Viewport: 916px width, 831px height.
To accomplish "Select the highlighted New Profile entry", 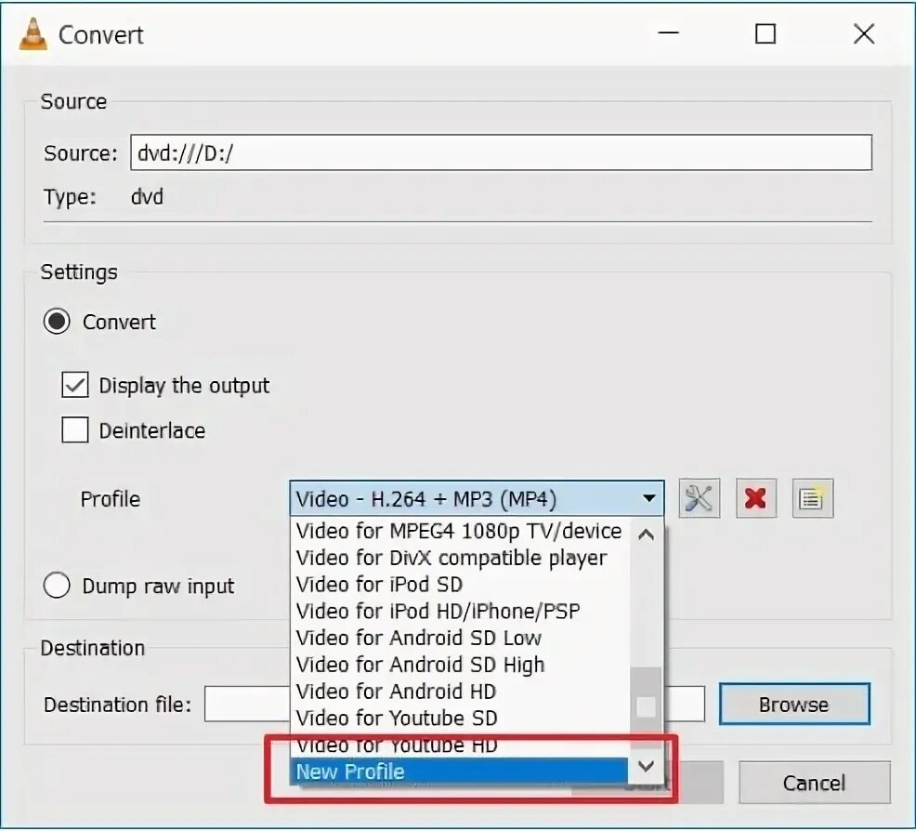I will click(x=459, y=772).
